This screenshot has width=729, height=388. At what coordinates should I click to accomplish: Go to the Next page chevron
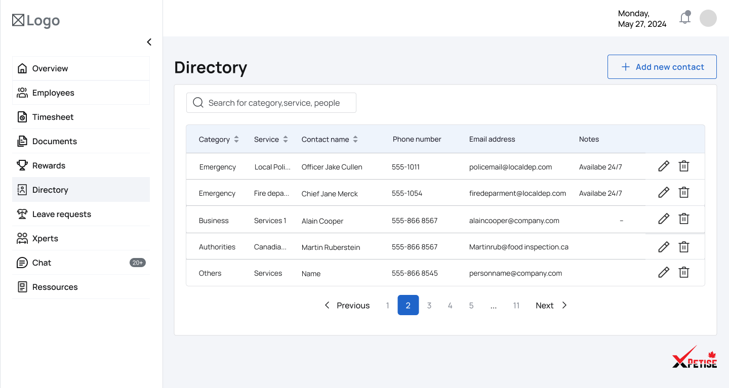(x=564, y=305)
